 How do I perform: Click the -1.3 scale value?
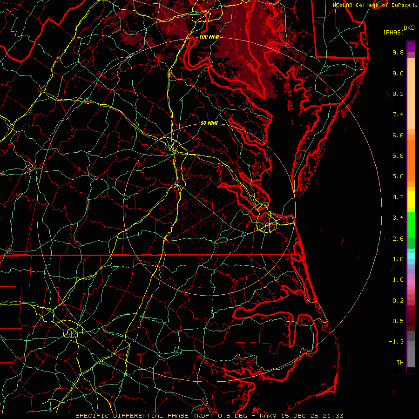click(396, 342)
